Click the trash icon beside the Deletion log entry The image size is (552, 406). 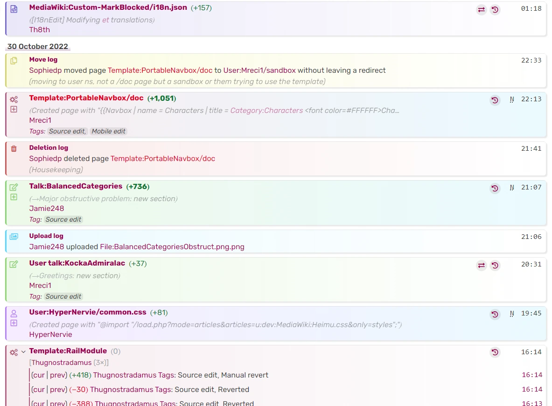point(14,147)
